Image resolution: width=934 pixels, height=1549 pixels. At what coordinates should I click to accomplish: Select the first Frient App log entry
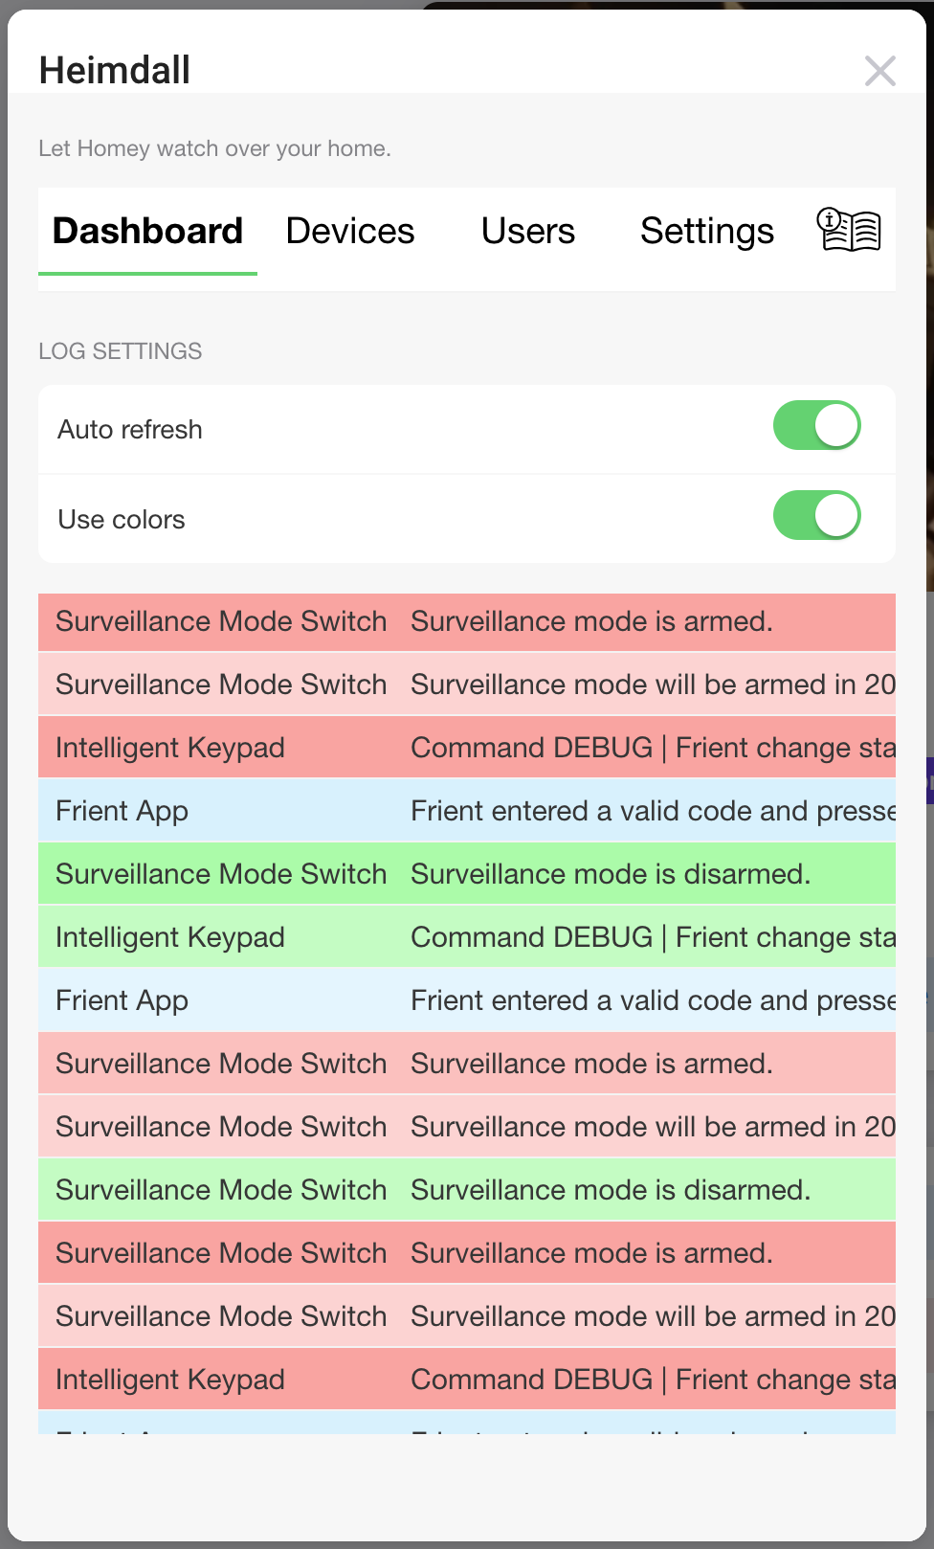[467, 812]
